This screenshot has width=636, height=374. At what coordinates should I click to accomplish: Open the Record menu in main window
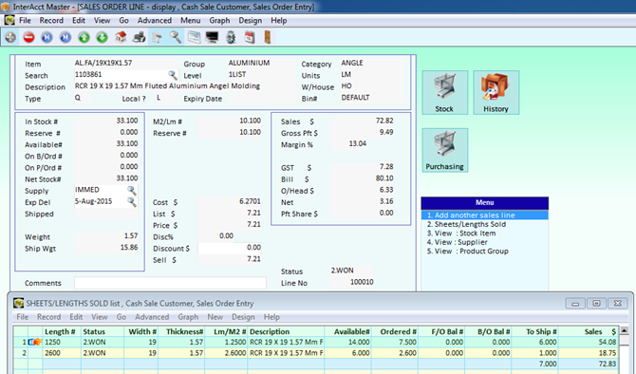pos(51,20)
